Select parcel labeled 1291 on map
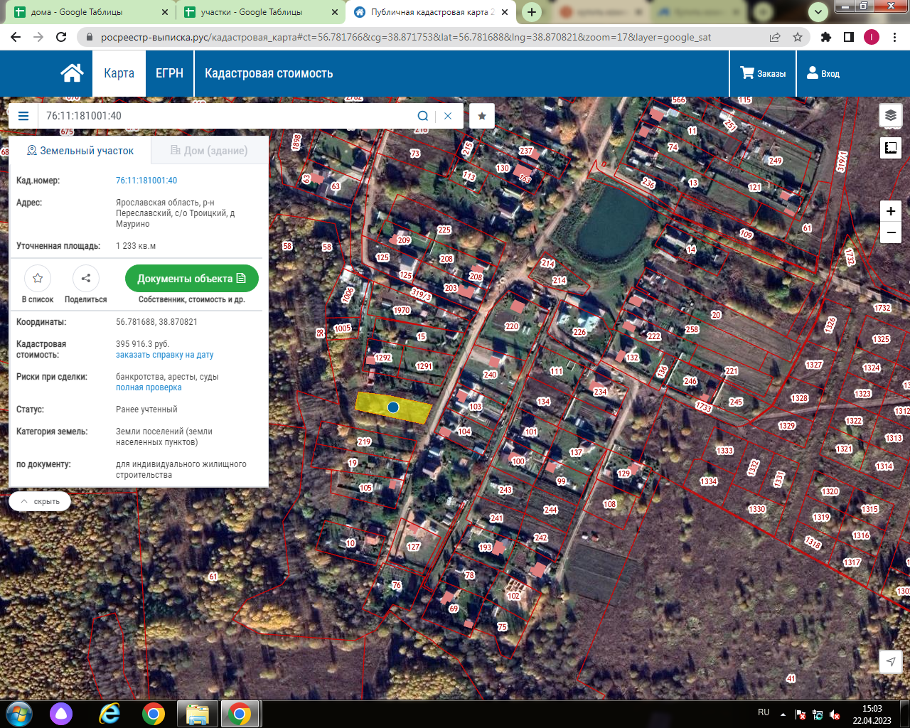 [424, 366]
